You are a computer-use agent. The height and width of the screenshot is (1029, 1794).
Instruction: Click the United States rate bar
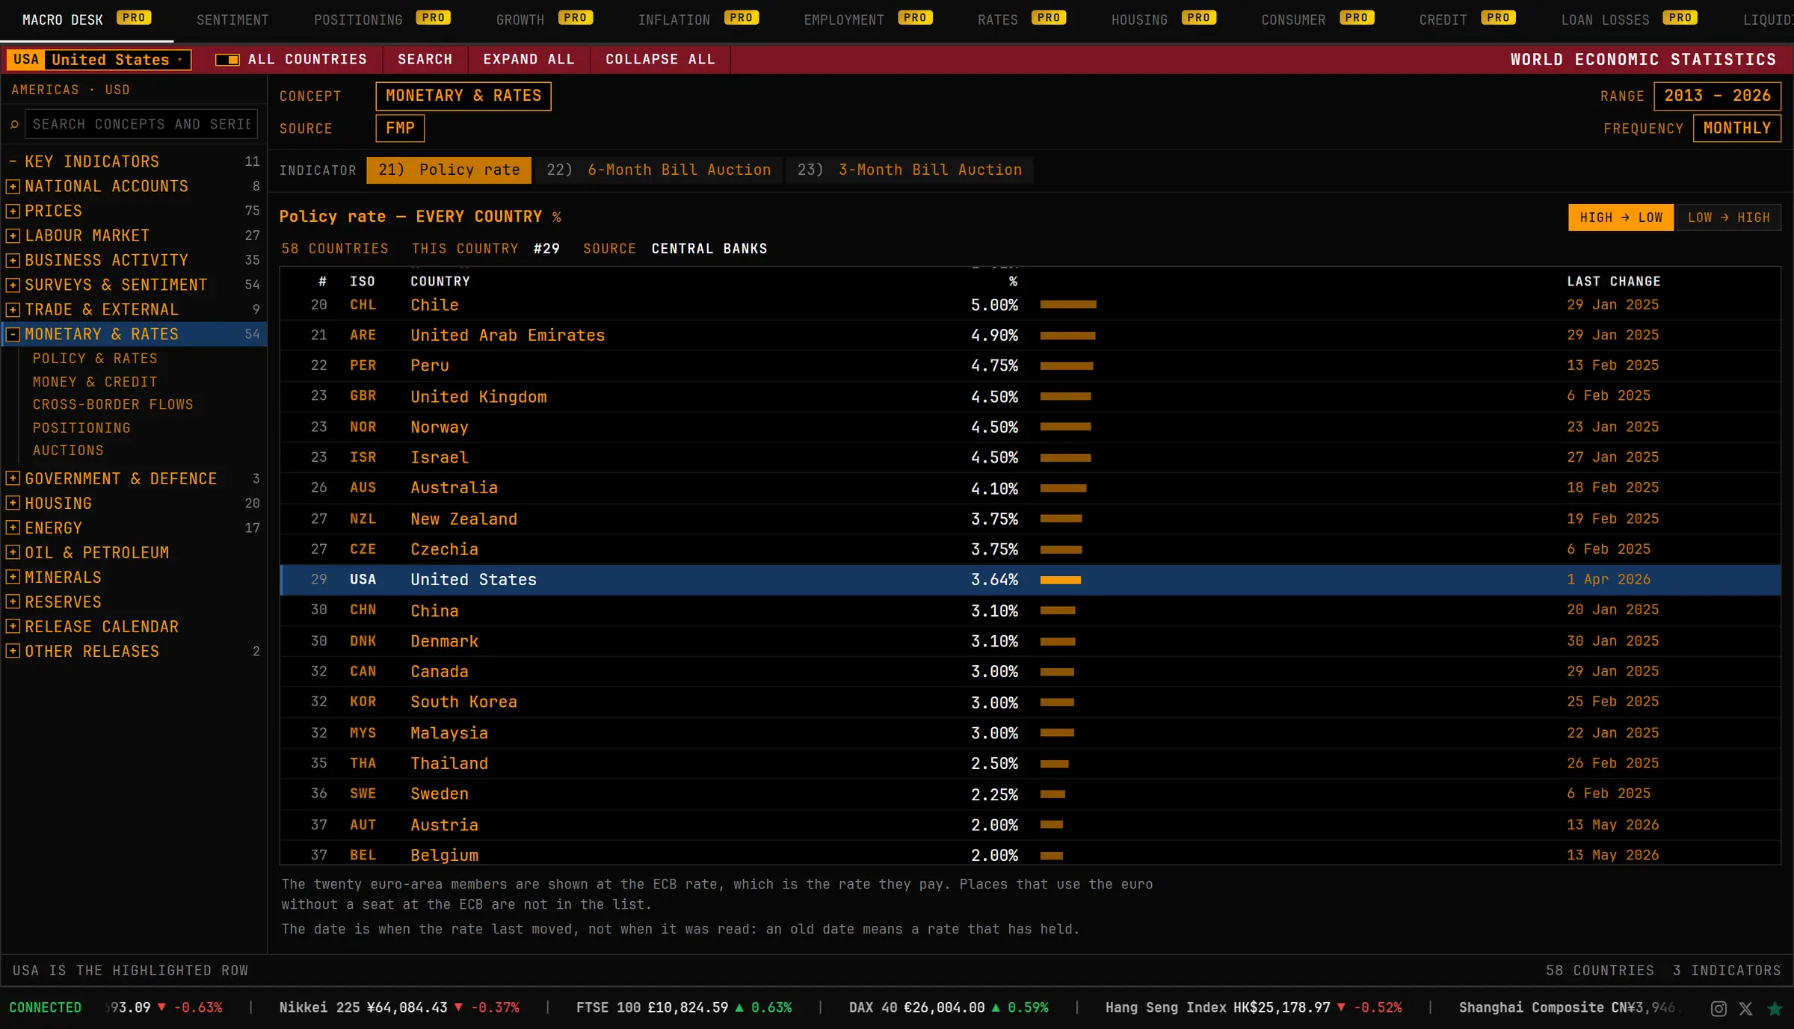tap(1061, 580)
